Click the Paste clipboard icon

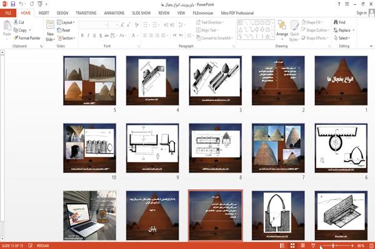point(7,26)
